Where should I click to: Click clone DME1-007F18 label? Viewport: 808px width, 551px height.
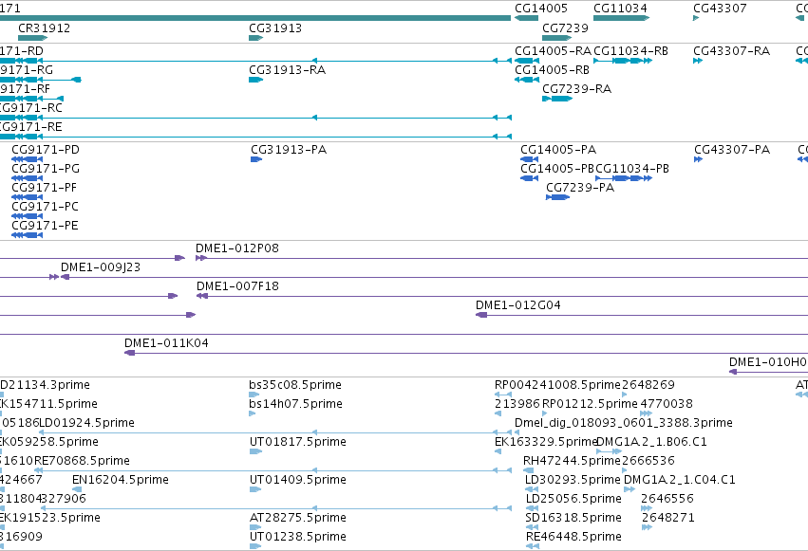238,286
